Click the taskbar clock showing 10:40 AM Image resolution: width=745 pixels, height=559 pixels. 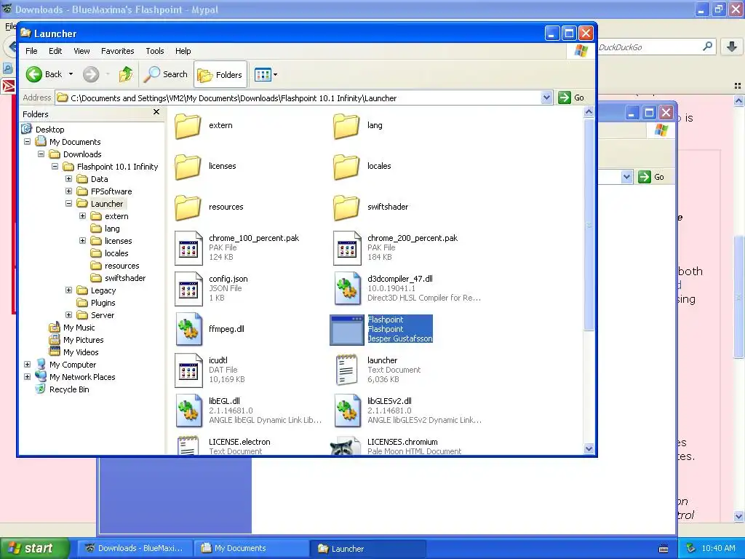pos(718,548)
